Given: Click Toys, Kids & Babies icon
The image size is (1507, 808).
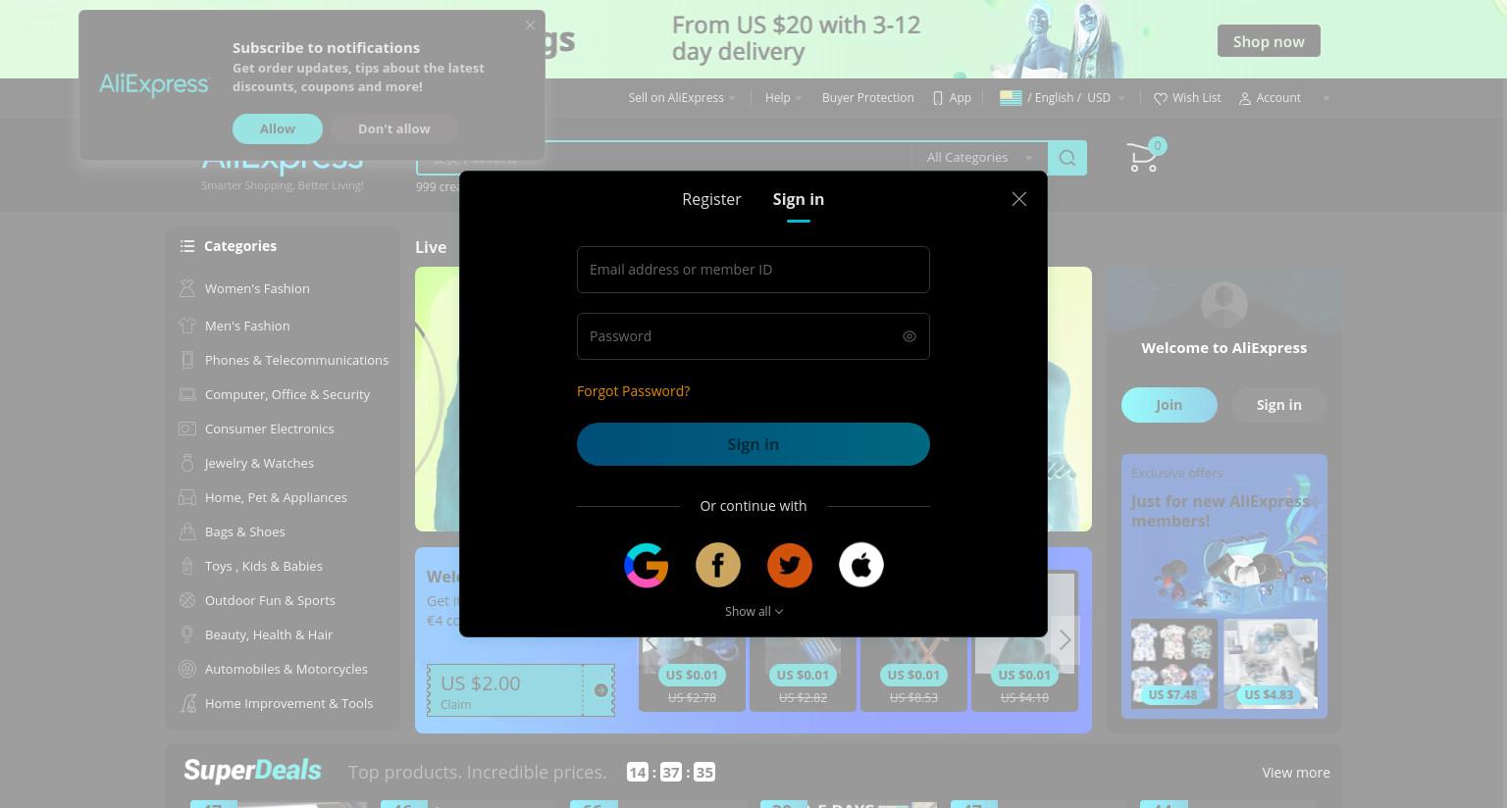Looking at the screenshot, I should point(187,566).
